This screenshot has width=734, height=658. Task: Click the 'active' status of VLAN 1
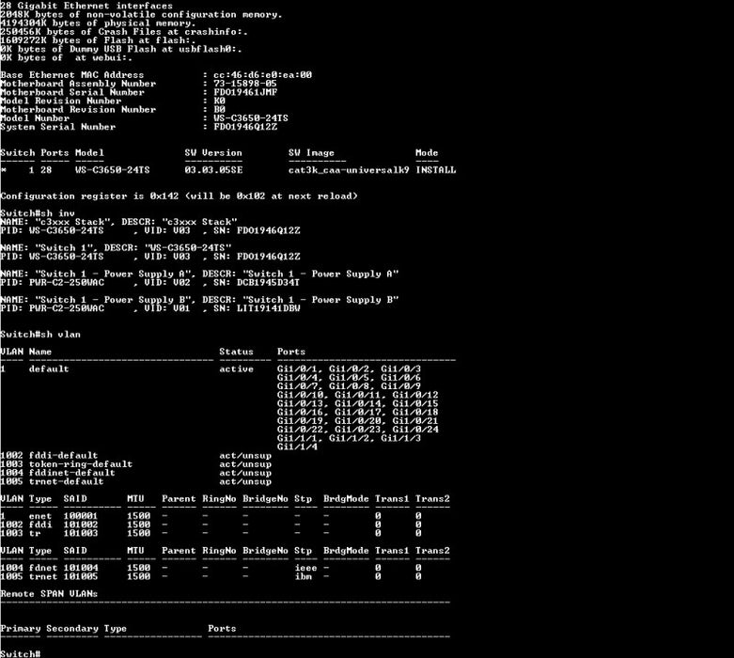237,369
